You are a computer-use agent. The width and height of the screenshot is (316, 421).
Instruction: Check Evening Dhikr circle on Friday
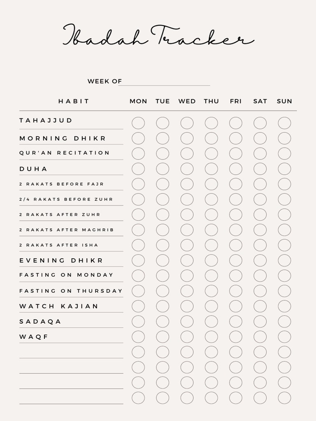click(236, 260)
